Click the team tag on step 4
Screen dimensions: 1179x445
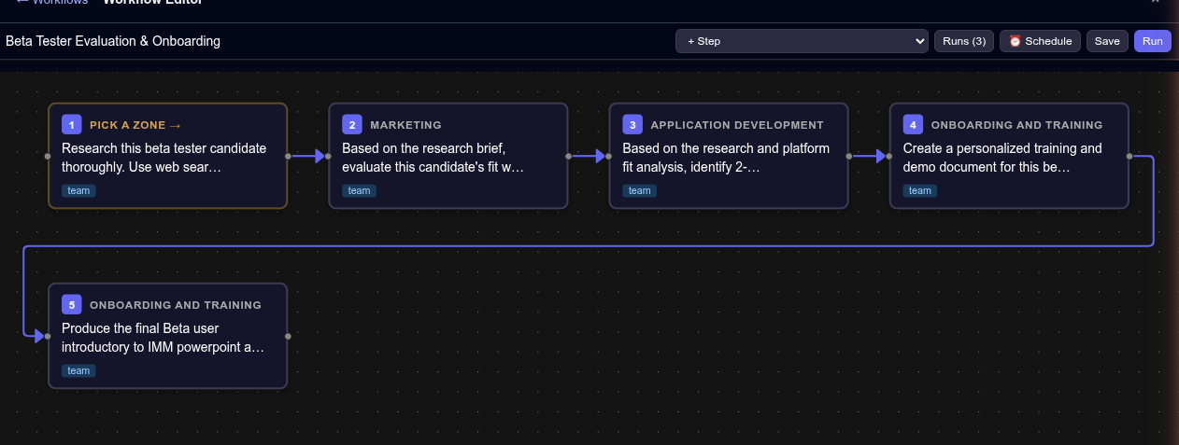(920, 190)
